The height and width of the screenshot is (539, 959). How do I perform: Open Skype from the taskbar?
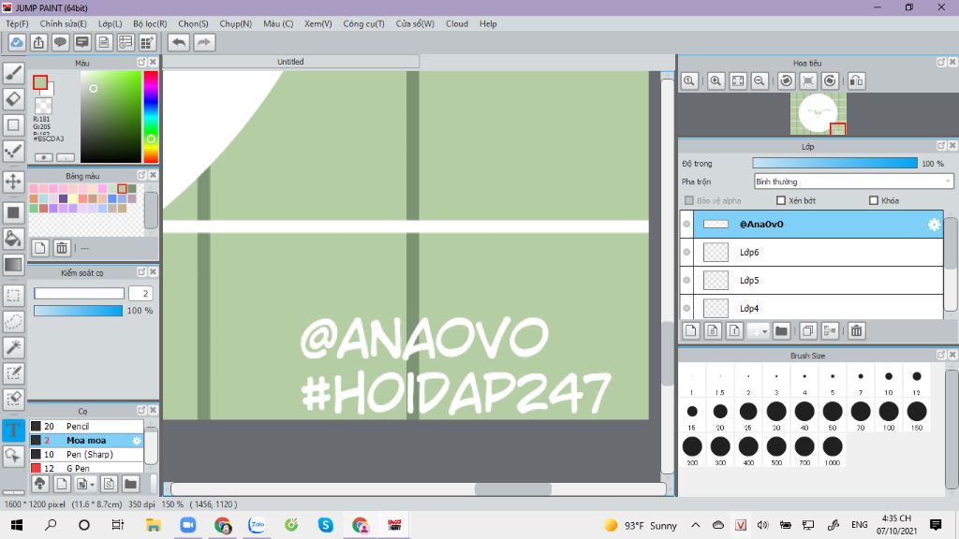pos(325,525)
